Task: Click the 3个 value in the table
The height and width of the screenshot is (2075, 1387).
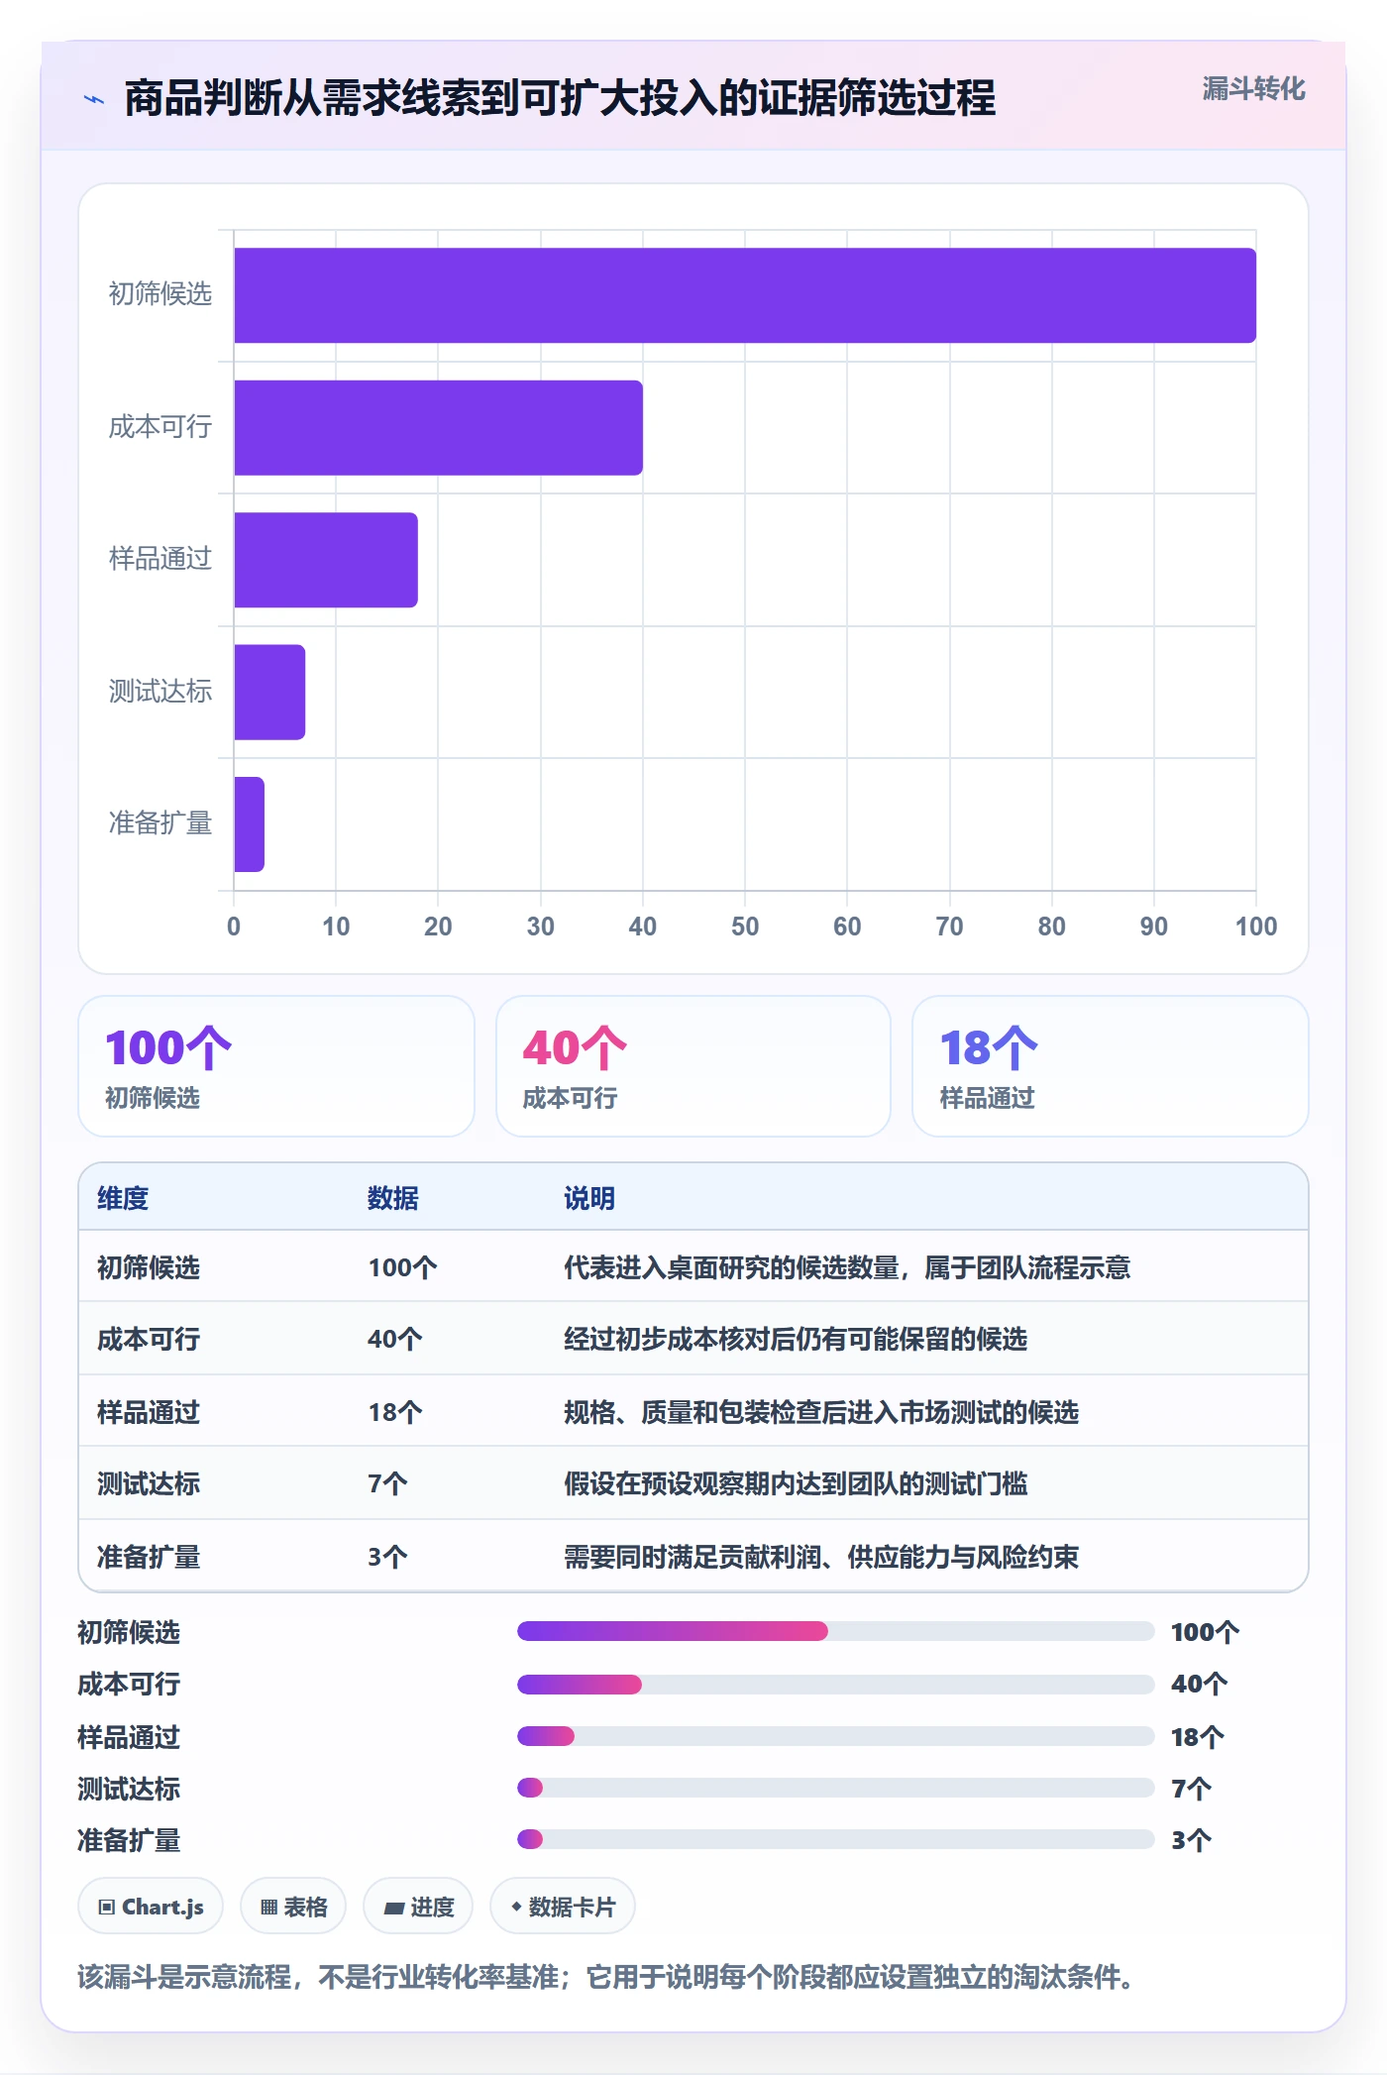Action: 387,1557
